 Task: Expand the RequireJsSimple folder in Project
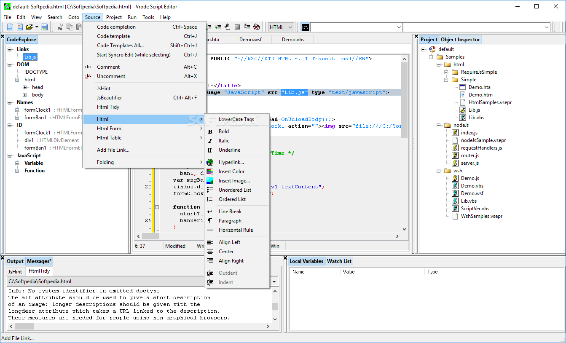(x=446, y=72)
